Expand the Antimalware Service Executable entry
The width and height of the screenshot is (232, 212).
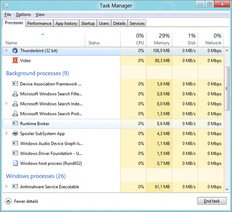[7, 186]
